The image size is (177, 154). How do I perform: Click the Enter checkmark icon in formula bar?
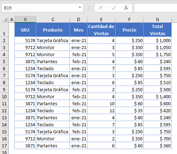coord(113,8)
